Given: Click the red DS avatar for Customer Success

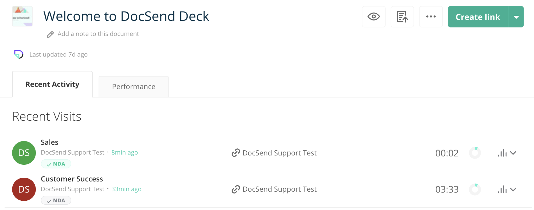Looking at the screenshot, I should coord(24,189).
